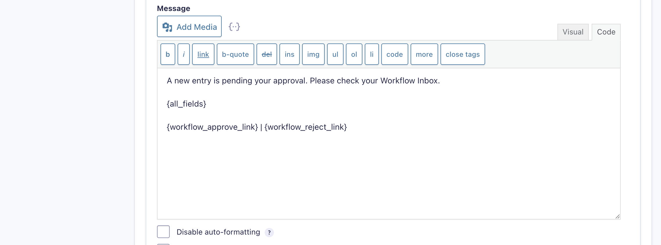Insert bold tag with b button
661x245 pixels.
(168, 54)
